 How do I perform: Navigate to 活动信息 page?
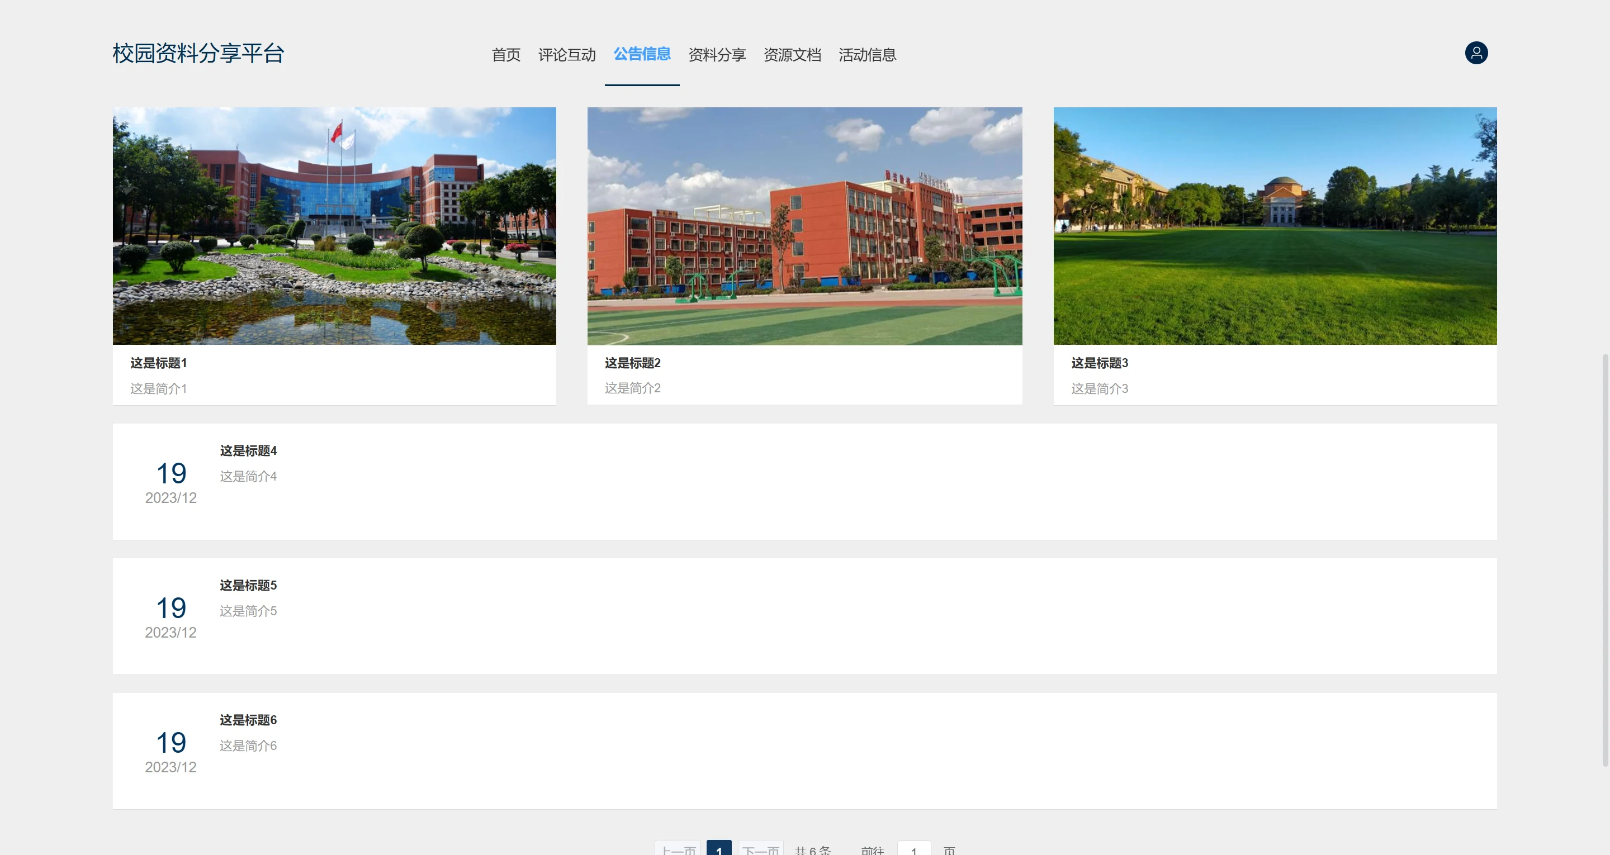[x=866, y=55]
